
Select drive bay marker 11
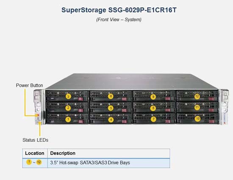[x=197, y=107]
